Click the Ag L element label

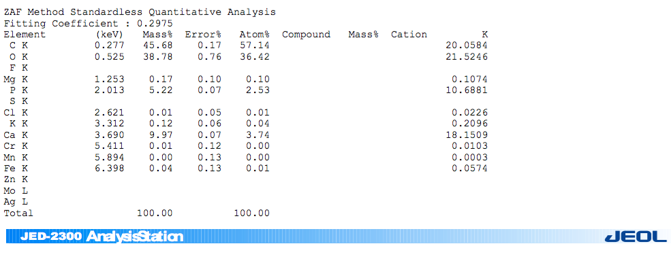pyautogui.click(x=16, y=202)
